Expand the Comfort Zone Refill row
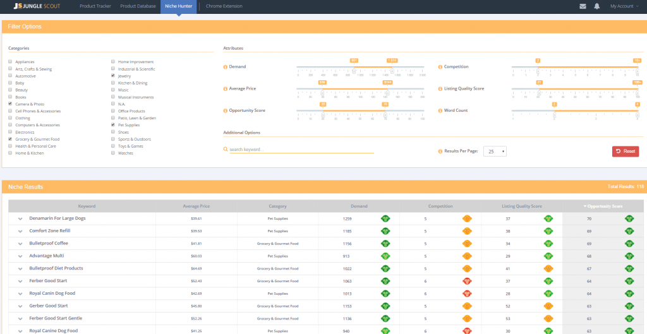The image size is (647, 334). (20, 231)
